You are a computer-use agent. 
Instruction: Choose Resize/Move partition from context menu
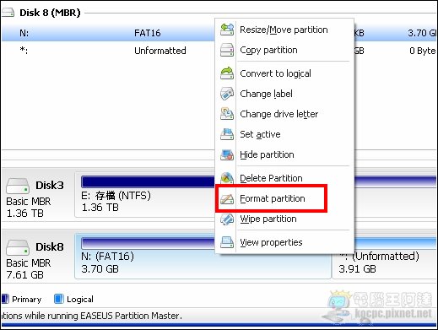(x=284, y=30)
